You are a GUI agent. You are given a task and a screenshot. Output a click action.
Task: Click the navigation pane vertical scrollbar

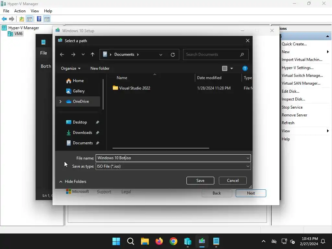(103, 94)
